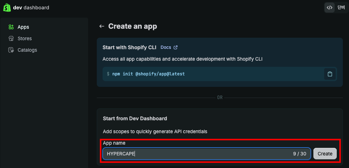
Task: Copy the npm init command with clipboard icon
Action: tap(330, 74)
